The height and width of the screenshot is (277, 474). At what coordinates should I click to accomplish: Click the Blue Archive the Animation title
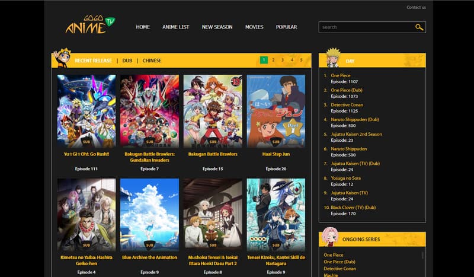pyautogui.click(x=150, y=257)
